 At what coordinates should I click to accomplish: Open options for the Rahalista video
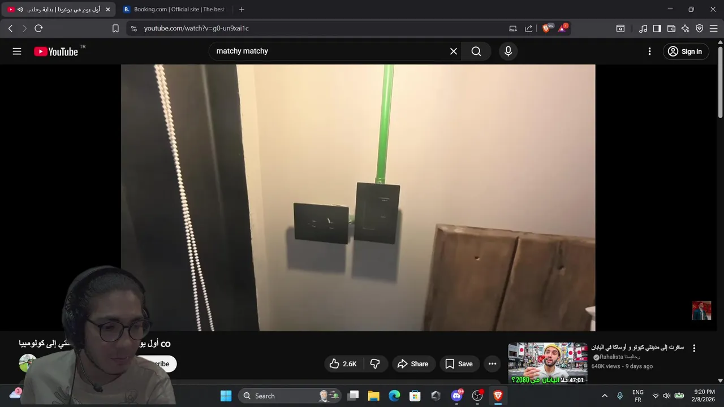pos(694,348)
